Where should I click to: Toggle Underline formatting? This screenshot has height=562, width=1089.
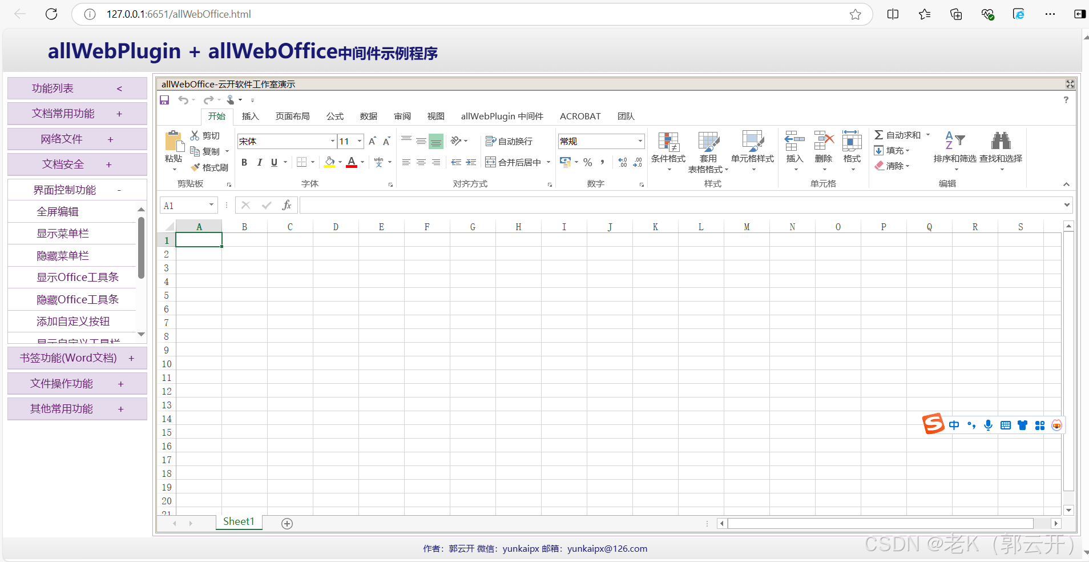(x=274, y=162)
